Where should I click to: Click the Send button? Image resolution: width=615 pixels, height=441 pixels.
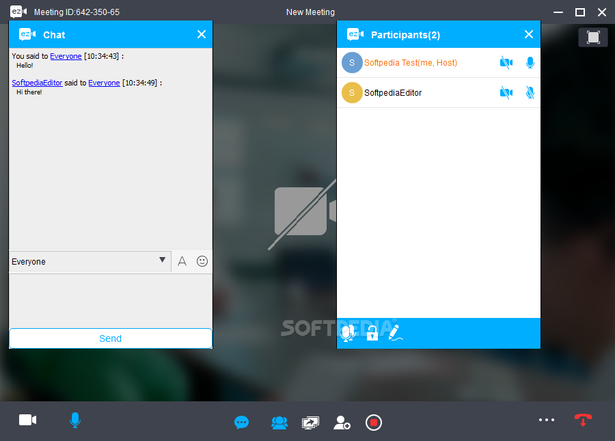coord(111,338)
